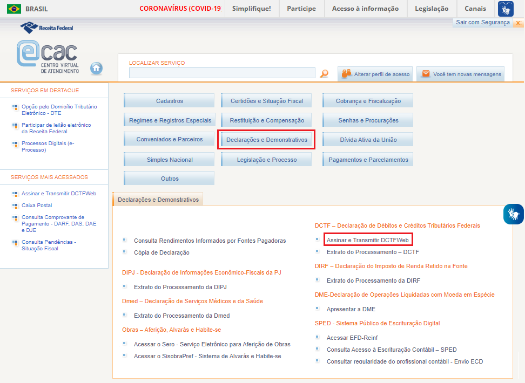Screen dimensions: 525x383
Task: Click the search magnifier icon
Action: pyautogui.click(x=324, y=73)
